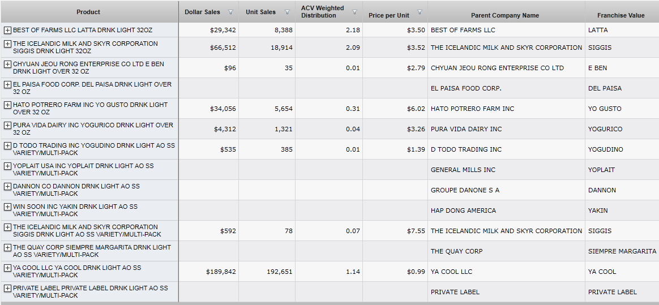Expand the CHYUAN JEOU RONG E BEN row
The height and width of the screenshot is (305, 659).
pos(7,64)
